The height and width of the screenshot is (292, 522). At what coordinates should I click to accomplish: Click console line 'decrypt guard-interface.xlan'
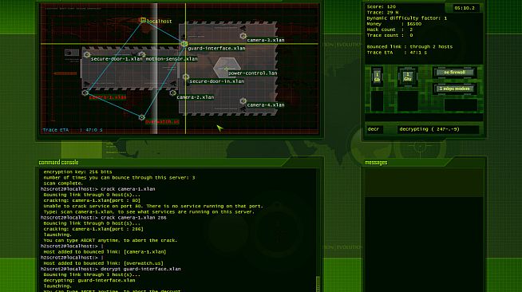110,269
